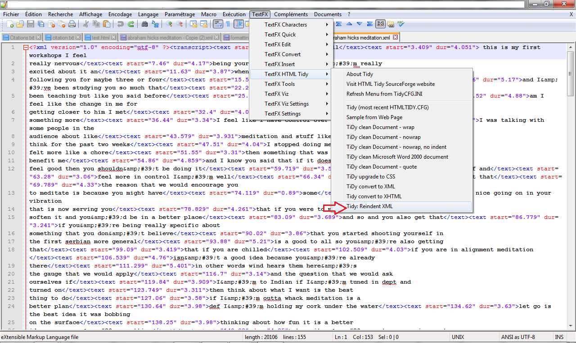
Task: Toggle synchronized vertical scrolling
Action: coord(194,24)
